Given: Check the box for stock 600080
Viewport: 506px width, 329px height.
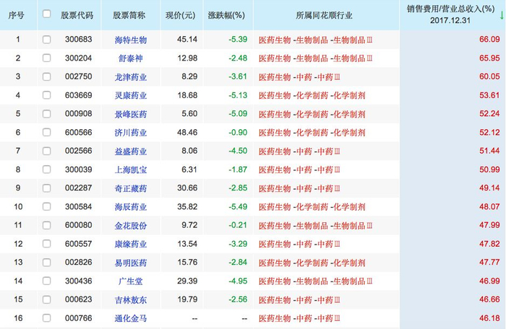Looking at the screenshot, I should click(47, 225).
